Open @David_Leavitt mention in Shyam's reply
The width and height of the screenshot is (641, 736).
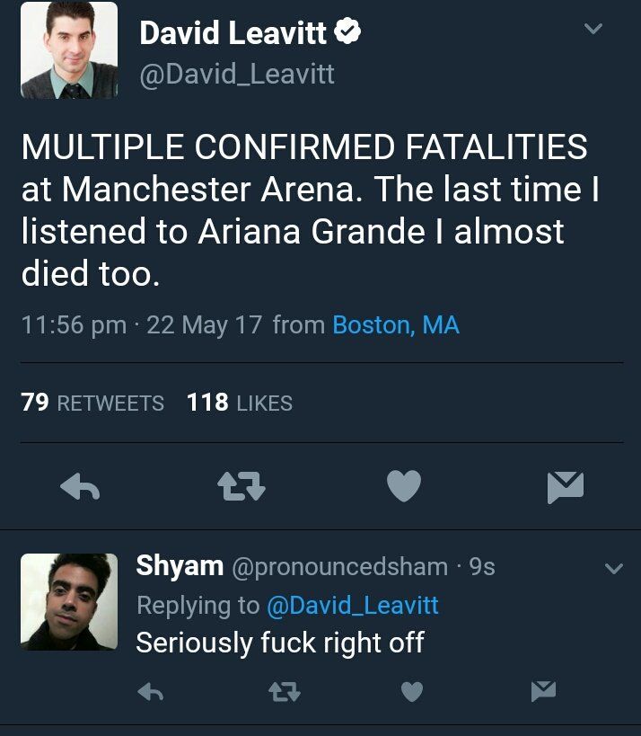(x=353, y=605)
